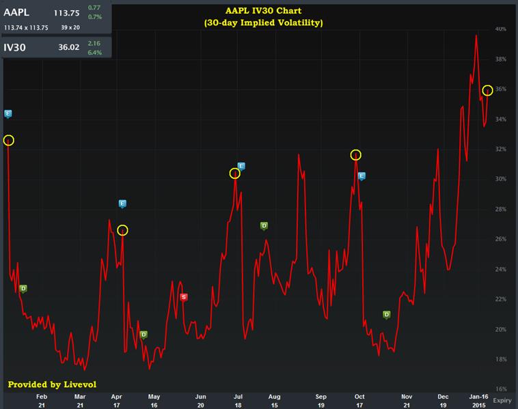Click the IV30 label
518x409 pixels.
point(14,48)
